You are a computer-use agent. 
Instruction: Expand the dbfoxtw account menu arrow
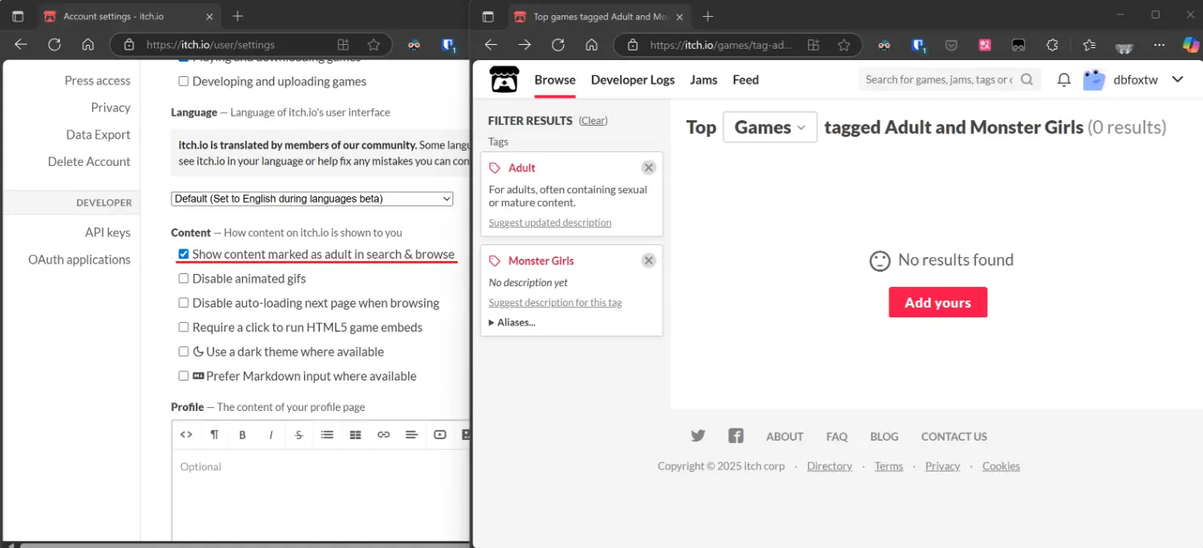pyautogui.click(x=1177, y=79)
